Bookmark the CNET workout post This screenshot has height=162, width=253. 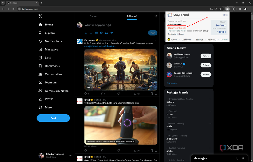(x=152, y=151)
